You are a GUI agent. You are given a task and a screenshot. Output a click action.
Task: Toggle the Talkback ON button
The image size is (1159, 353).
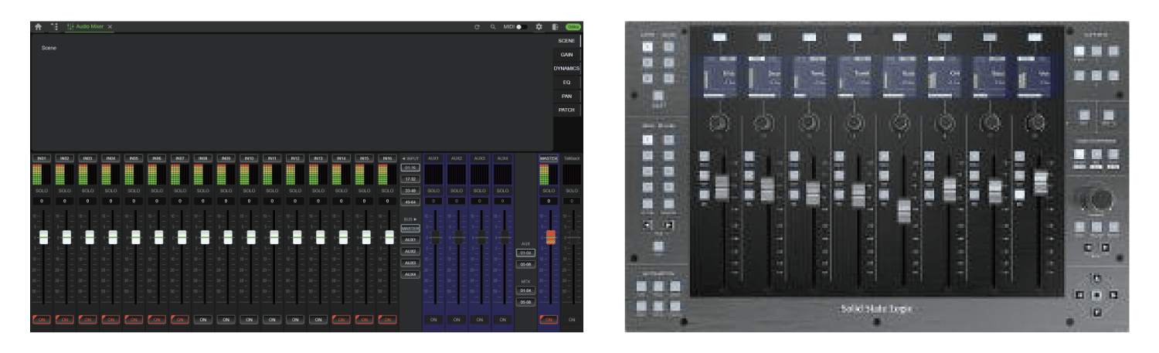[x=572, y=319]
